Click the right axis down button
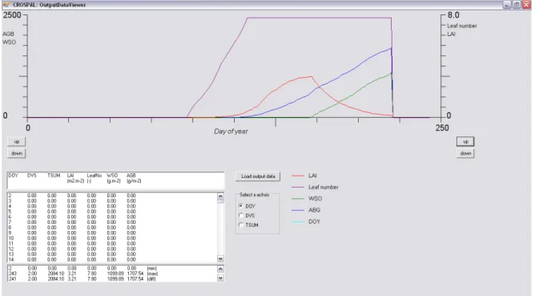 coord(465,153)
